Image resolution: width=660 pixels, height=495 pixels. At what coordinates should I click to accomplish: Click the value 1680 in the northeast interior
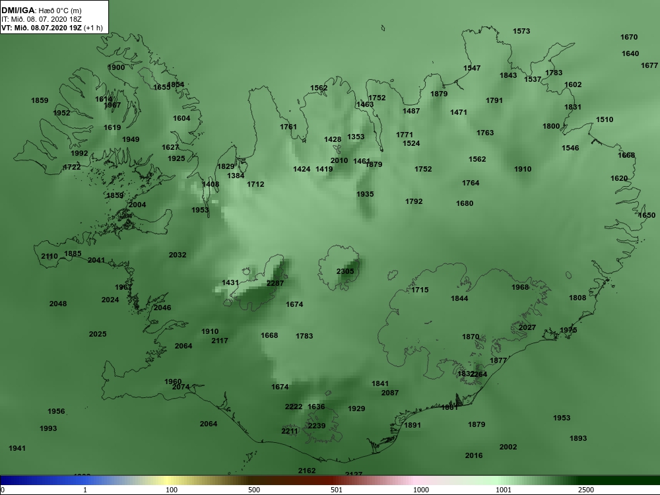pos(465,203)
